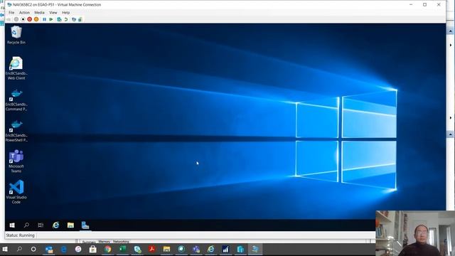Viewport: 455px width, 256px height.
Task: Send Ctrl+Alt+Delete via toolbar icon
Action: click(x=9, y=19)
